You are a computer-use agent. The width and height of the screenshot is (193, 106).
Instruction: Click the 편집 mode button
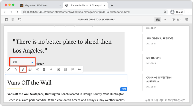[158, 20]
